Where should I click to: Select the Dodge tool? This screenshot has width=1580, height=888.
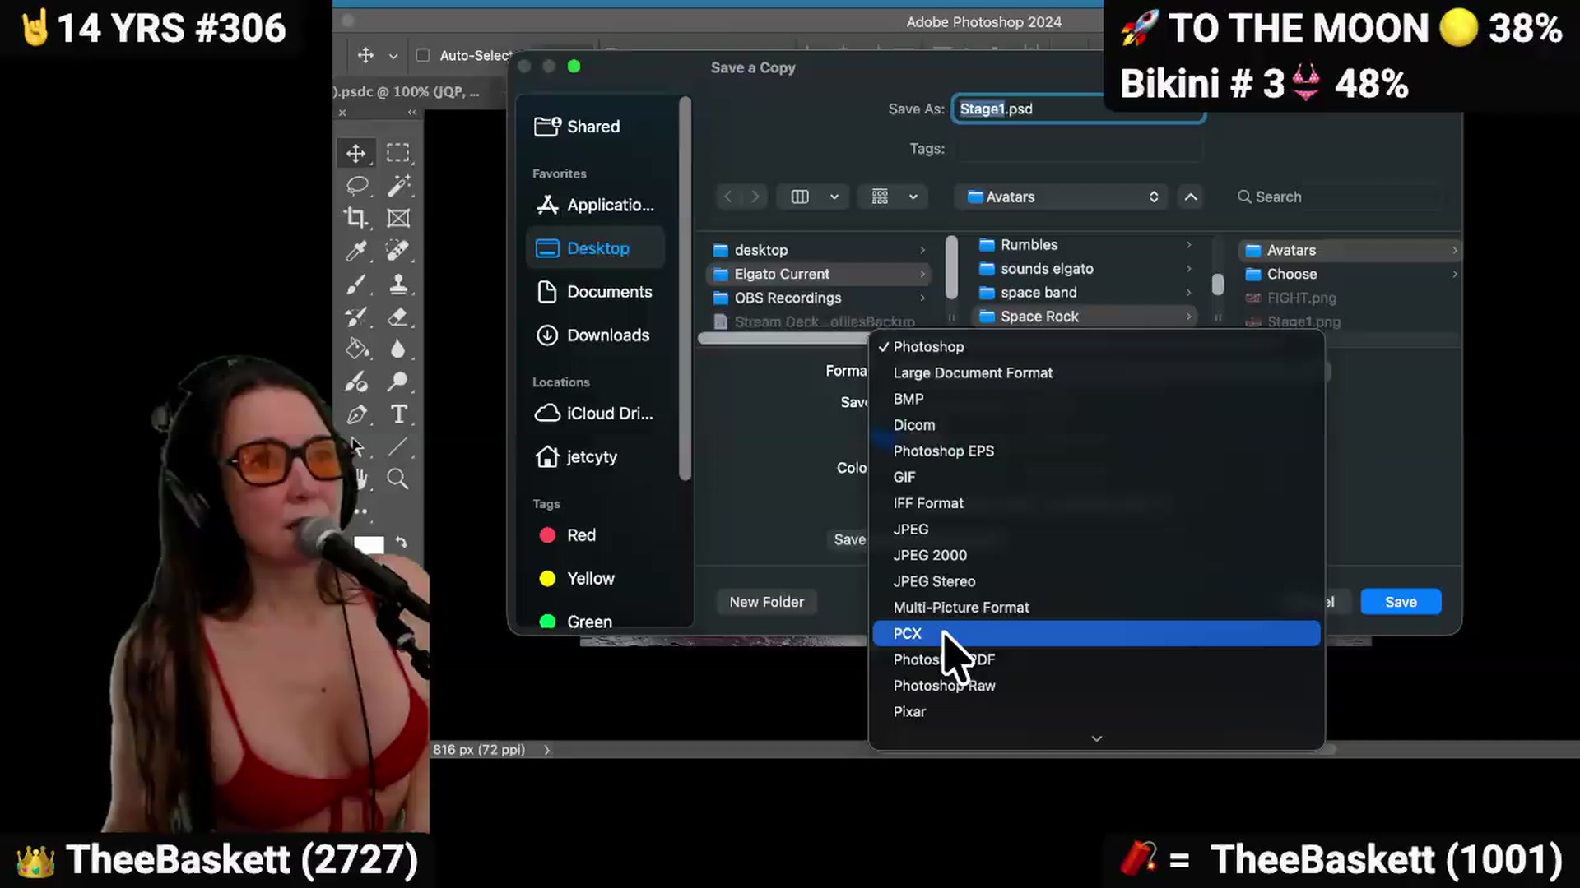pyautogui.click(x=398, y=382)
